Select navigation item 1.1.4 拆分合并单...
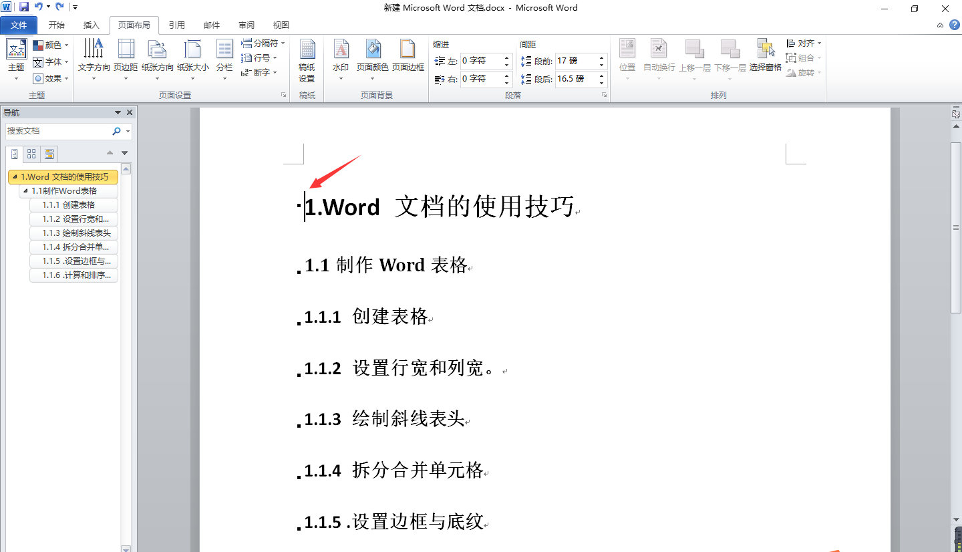This screenshot has width=962, height=552. click(74, 247)
